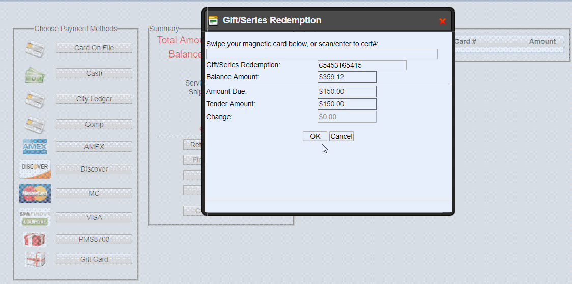Click the Amount Due field
The image size is (572, 284).
point(347,92)
